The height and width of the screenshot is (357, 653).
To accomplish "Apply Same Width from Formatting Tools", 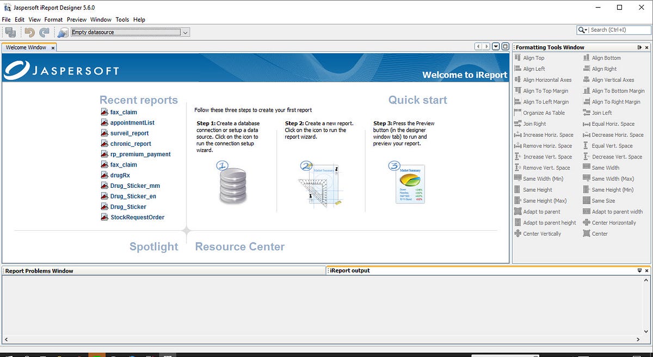I will [x=604, y=167].
